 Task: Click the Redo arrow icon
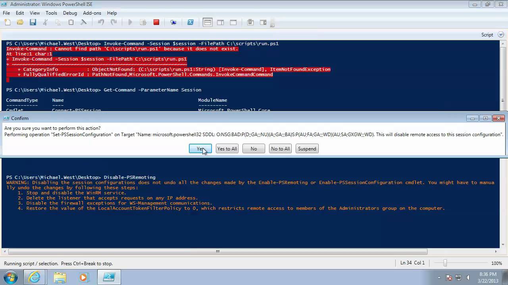click(x=114, y=23)
